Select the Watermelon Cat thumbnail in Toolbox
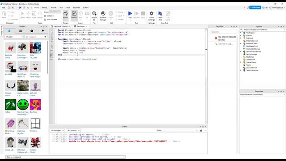 (x=23, y=85)
